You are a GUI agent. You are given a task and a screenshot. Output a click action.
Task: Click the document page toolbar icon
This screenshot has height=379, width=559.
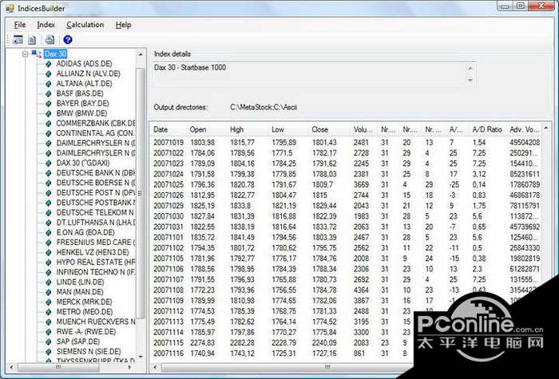click(x=32, y=40)
